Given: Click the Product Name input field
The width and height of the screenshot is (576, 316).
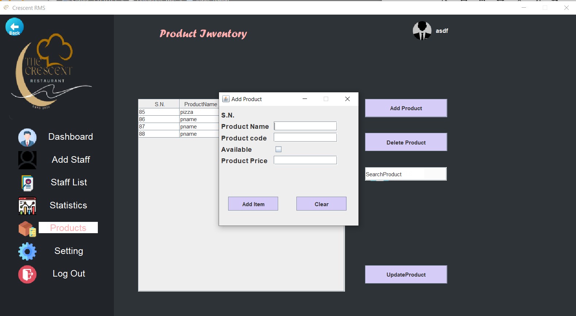Looking at the screenshot, I should point(305,126).
